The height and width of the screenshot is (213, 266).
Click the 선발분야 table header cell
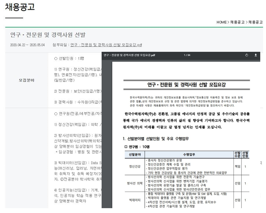135,155
